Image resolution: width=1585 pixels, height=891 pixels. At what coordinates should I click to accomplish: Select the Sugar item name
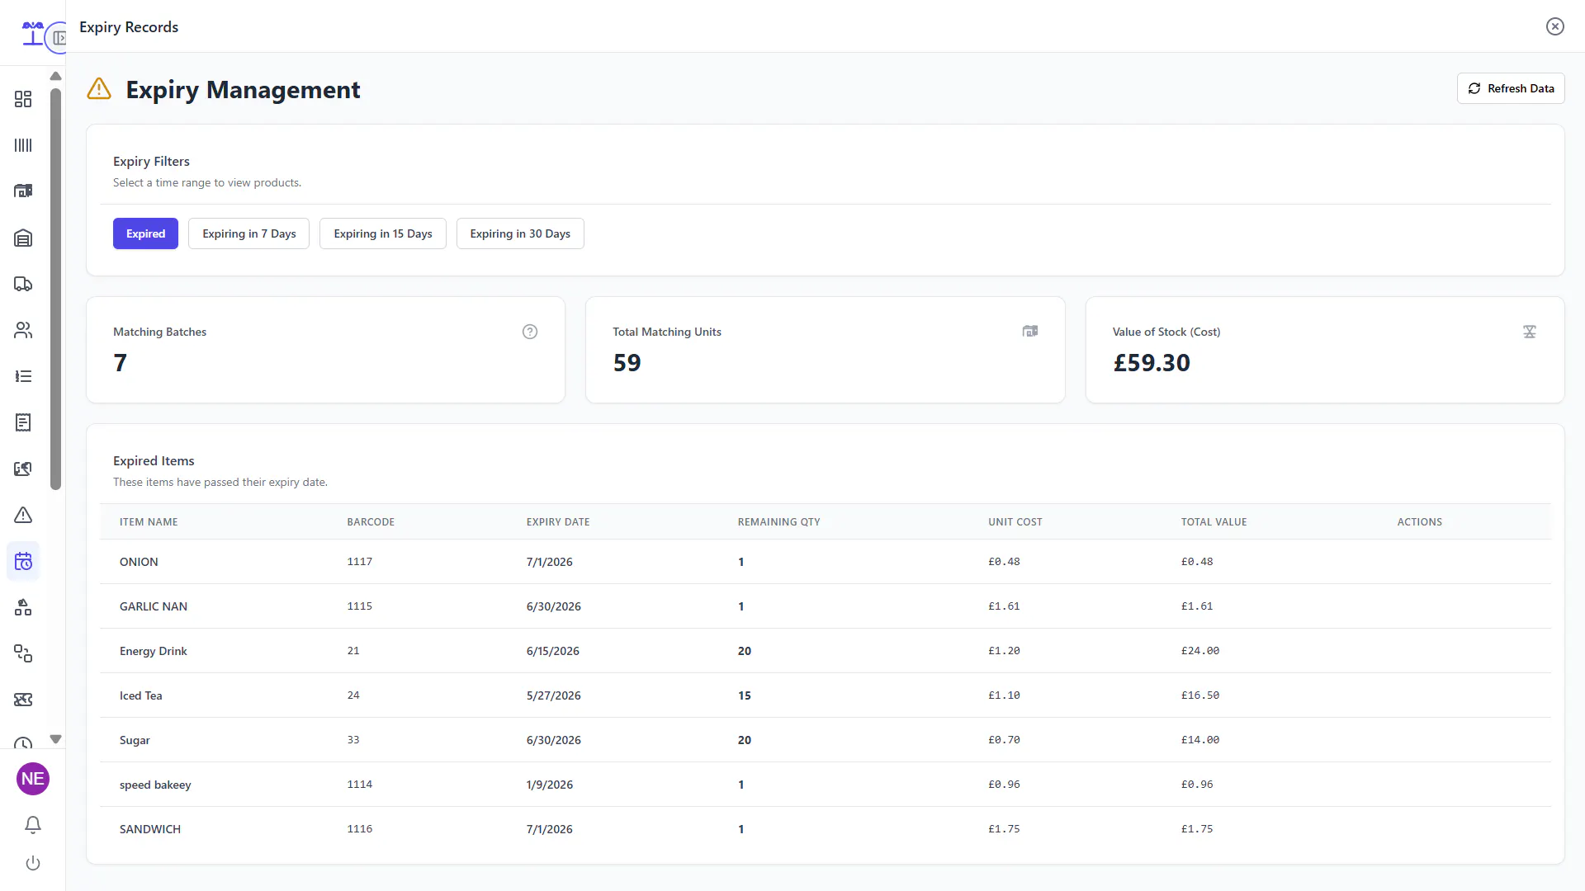[135, 740]
